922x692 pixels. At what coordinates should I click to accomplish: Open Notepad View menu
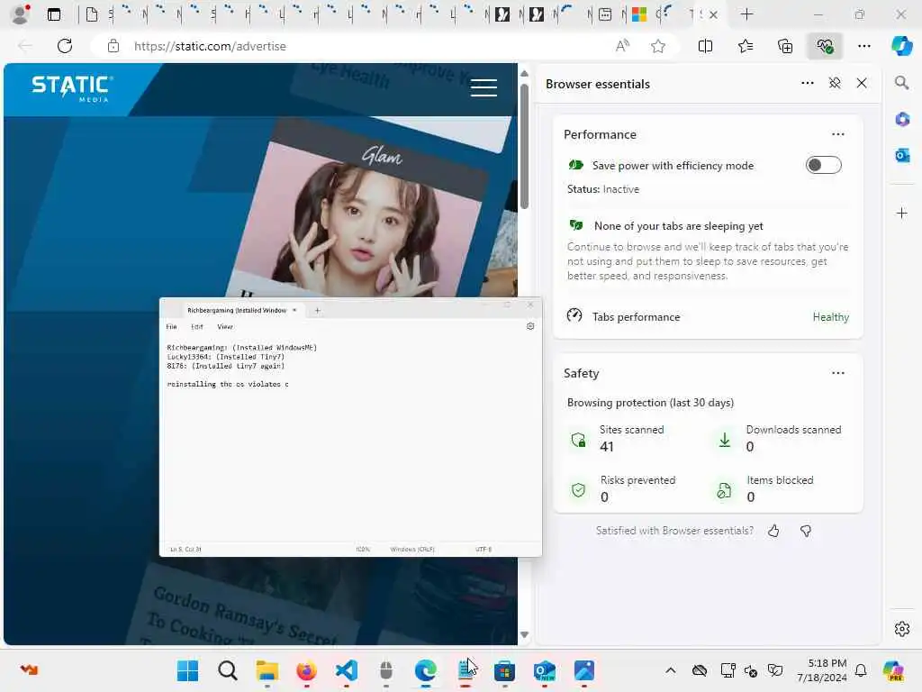tap(224, 326)
